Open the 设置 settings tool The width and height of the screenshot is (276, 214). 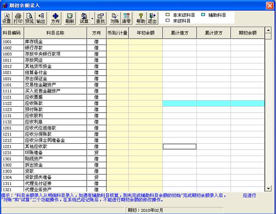pyautogui.click(x=7, y=18)
